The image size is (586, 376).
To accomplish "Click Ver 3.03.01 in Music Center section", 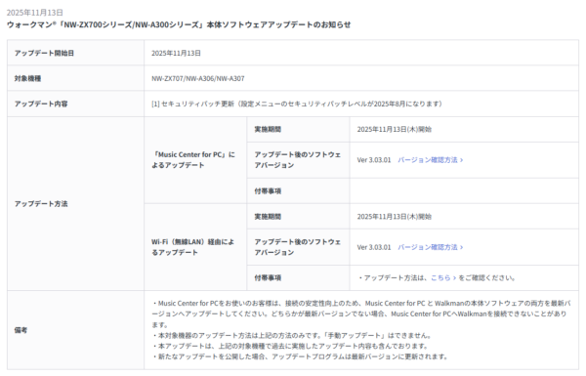I will click(374, 160).
